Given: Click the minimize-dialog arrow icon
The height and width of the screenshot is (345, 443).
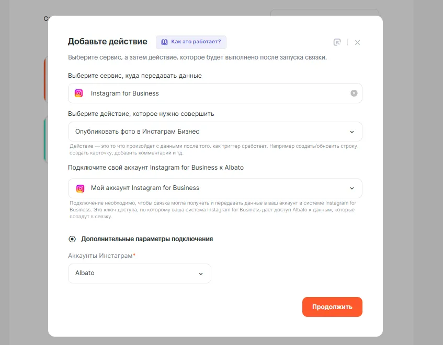Looking at the screenshot, I should coord(337,42).
